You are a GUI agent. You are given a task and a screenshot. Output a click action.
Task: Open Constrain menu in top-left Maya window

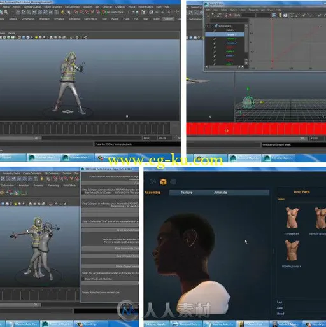pos(107,7)
